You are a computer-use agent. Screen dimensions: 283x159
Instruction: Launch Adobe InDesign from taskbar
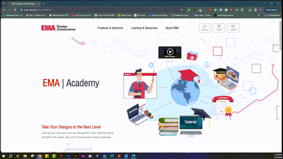[x=61, y=156]
